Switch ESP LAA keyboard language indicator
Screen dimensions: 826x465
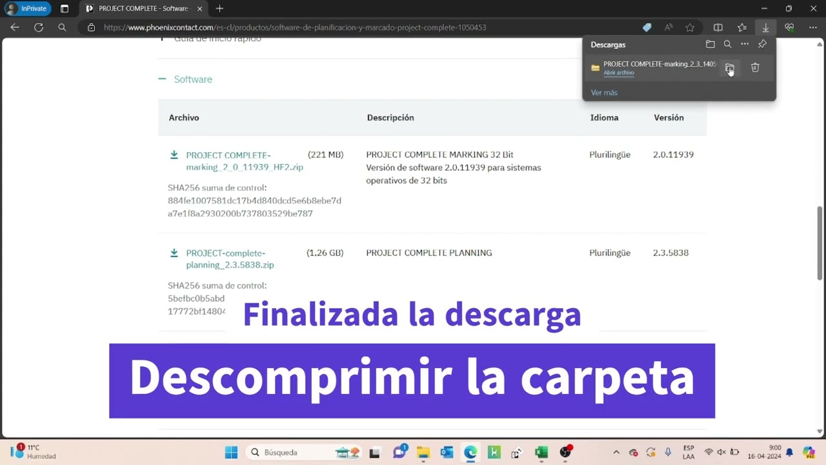click(689, 452)
